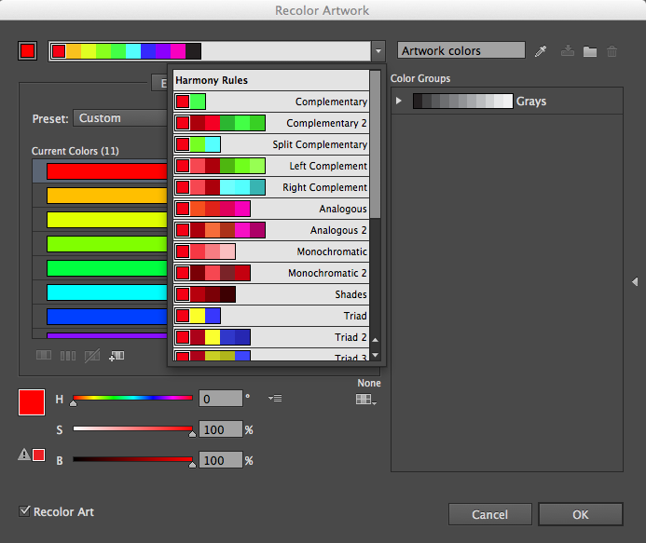Add a new row icon

117,356
